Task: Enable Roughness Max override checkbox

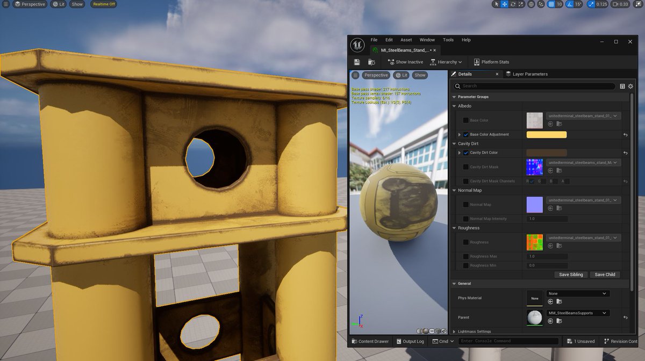Action: tap(466, 256)
